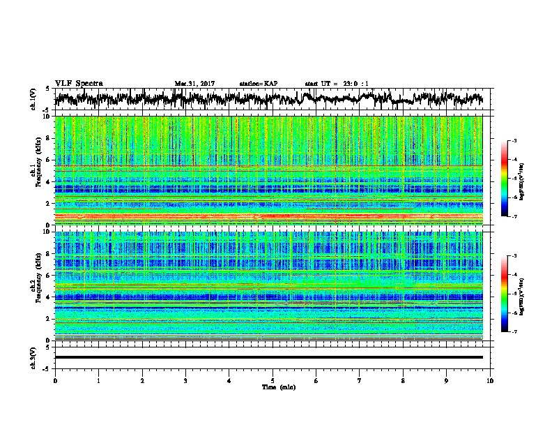Click the ch.1 color bar PSD unit label
Screen dimensions: 552x427
(522, 181)
